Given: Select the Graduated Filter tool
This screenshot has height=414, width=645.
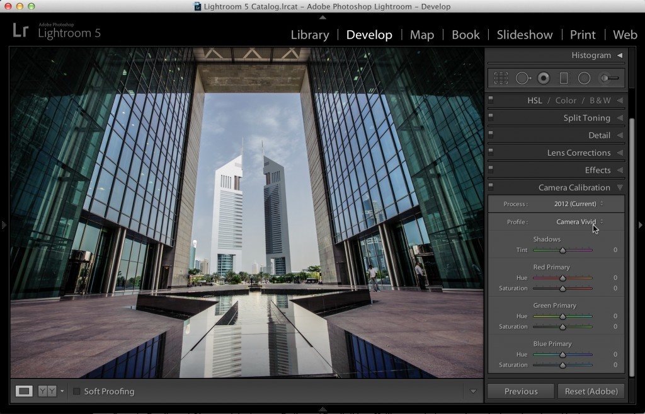Looking at the screenshot, I should (x=564, y=78).
